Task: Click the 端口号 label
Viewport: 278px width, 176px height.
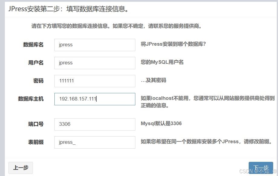Action: coord(36,124)
